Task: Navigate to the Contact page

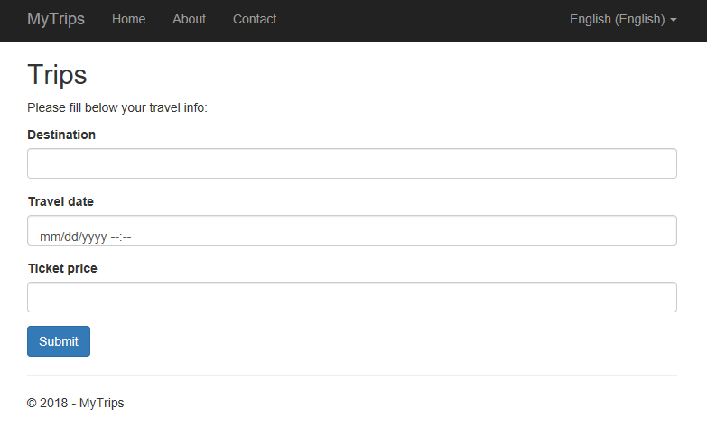Action: (255, 19)
